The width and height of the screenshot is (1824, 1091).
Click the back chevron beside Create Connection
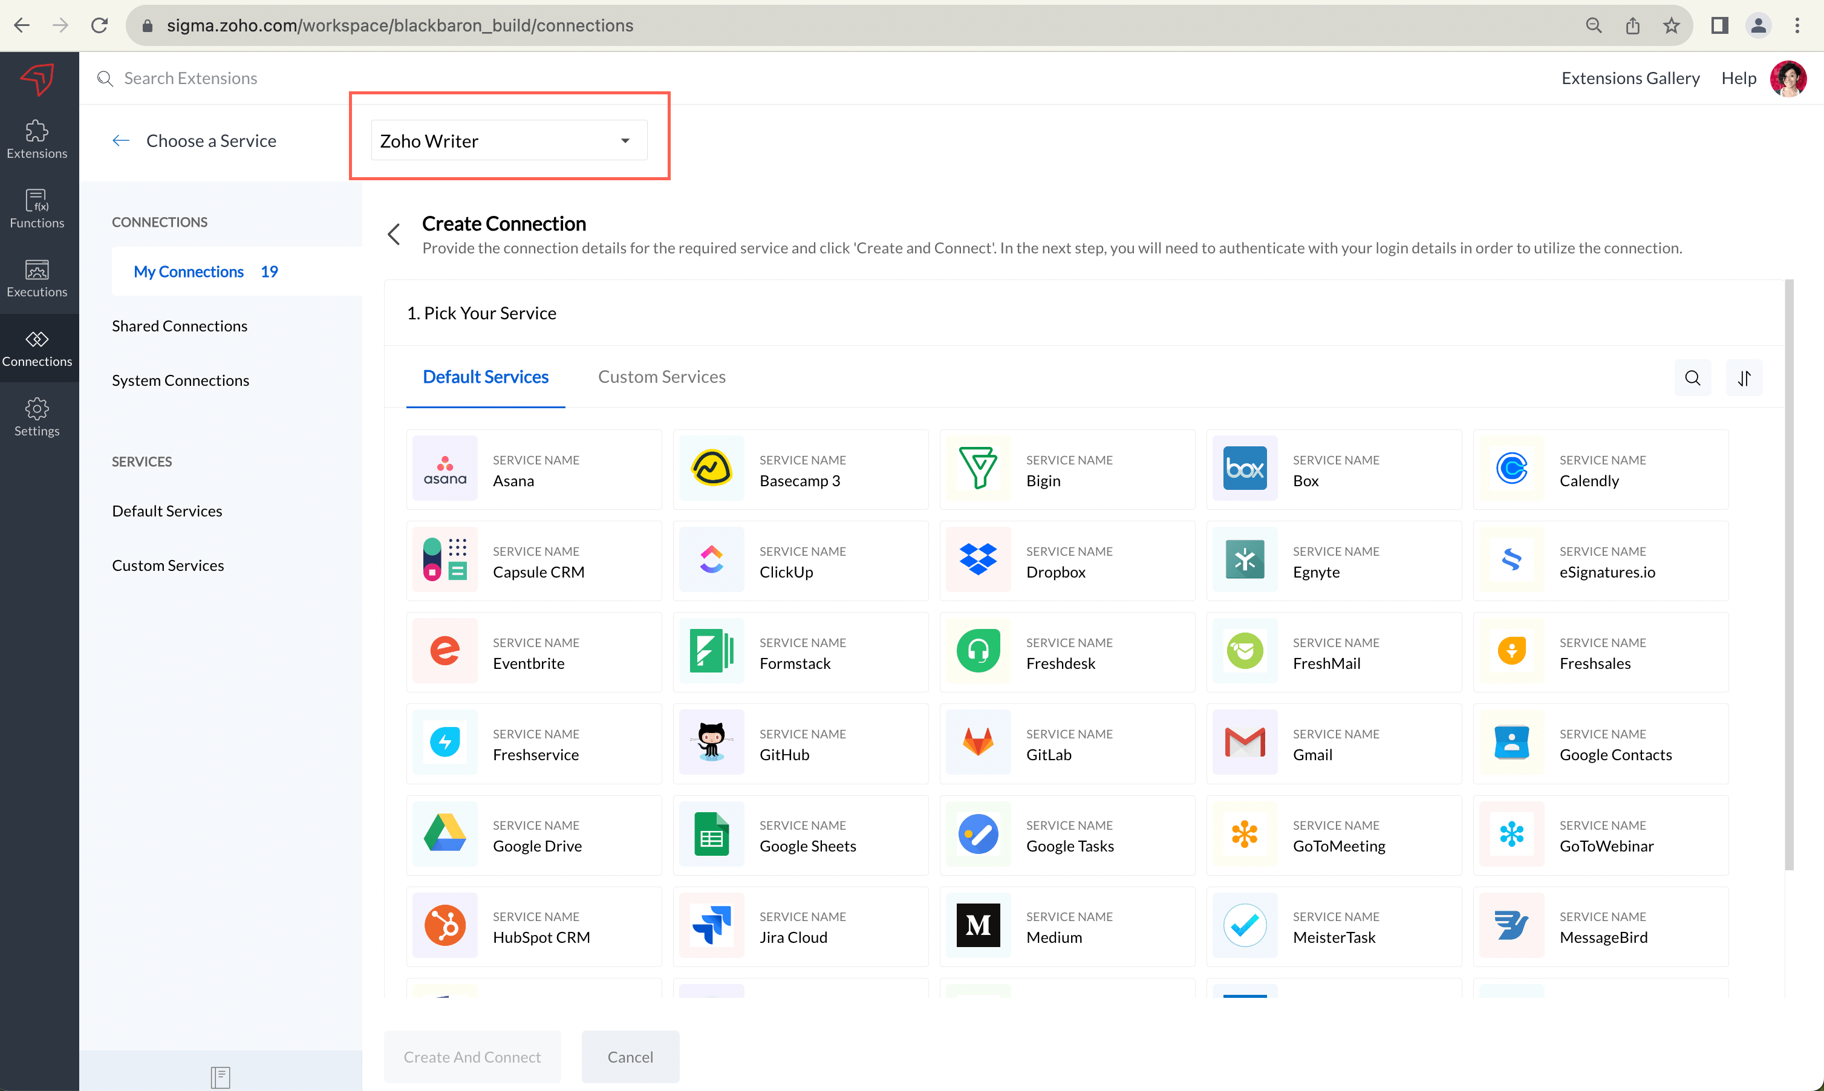394,235
